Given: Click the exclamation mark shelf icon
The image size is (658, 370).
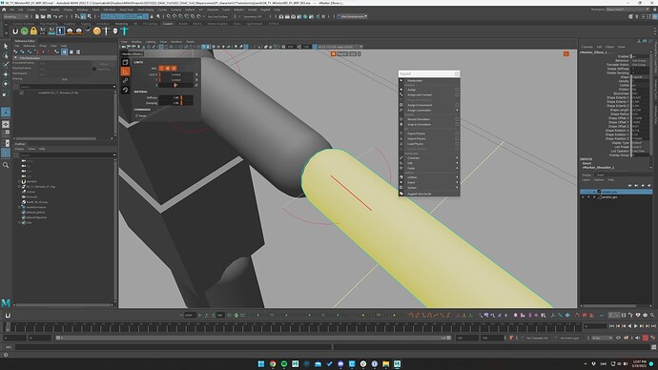Looking at the screenshot, I should [60, 31].
